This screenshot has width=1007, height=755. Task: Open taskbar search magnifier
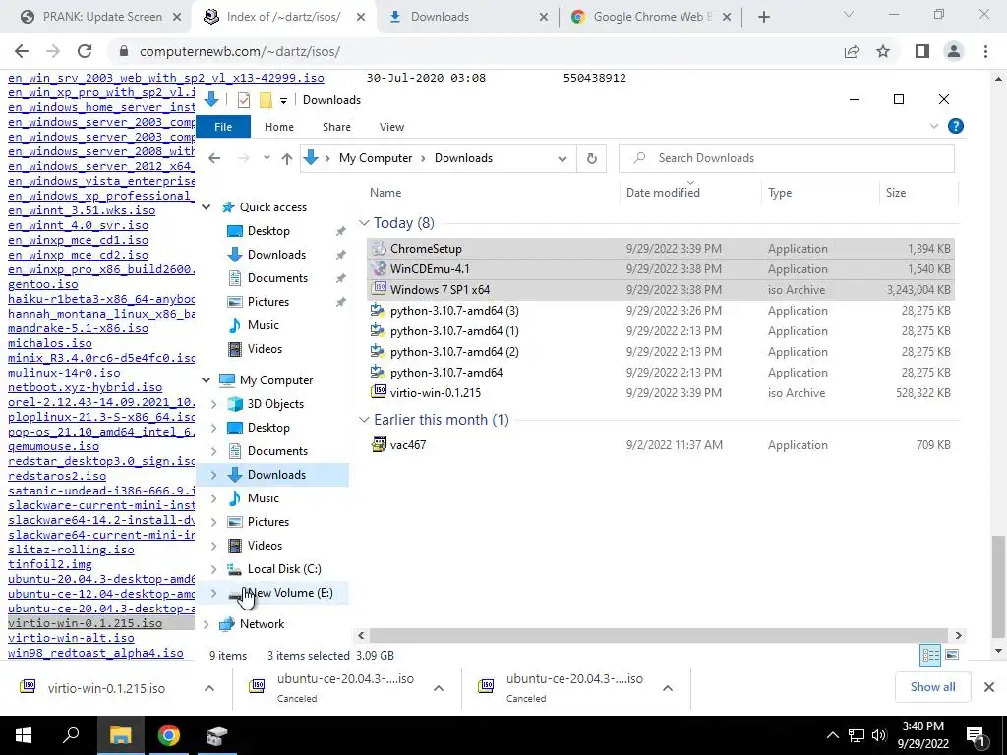71,735
